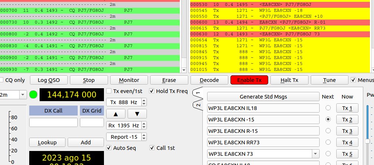Viewport: 374px width, 165px height.
Task: Click the Log QSO button
Action: coord(49,80)
